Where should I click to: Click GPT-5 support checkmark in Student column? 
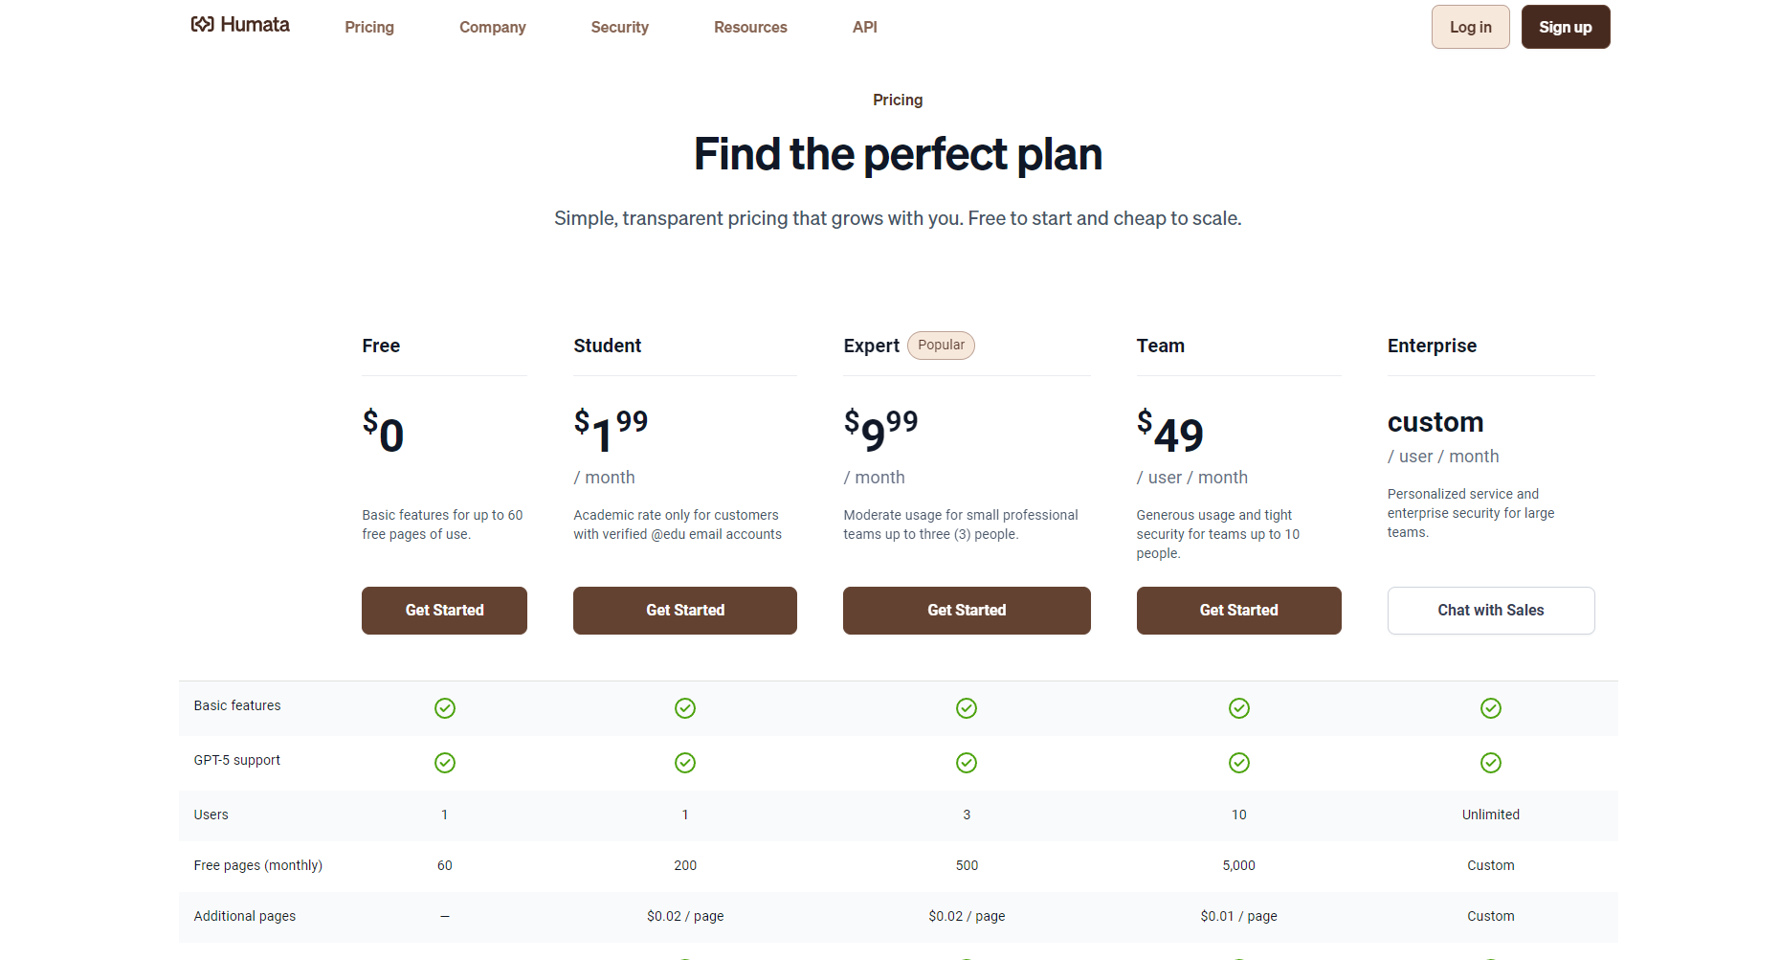pyautogui.click(x=685, y=763)
